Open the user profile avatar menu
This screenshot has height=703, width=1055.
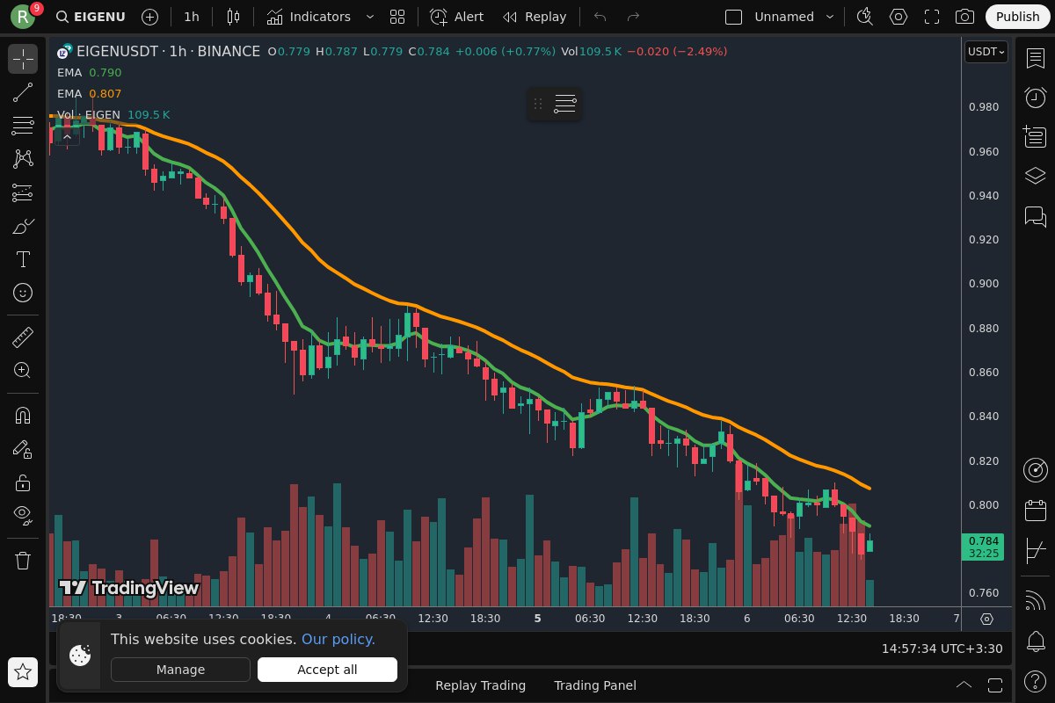(x=24, y=16)
